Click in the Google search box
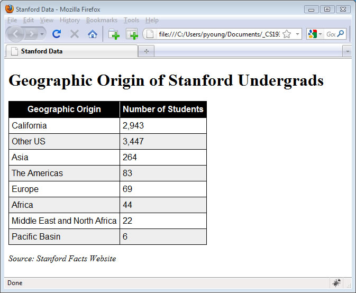Viewport: 356px width, 293px height. pos(331,34)
